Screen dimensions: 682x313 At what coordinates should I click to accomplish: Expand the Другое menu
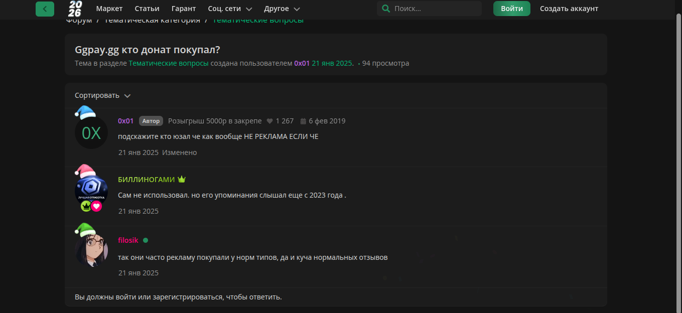[282, 9]
